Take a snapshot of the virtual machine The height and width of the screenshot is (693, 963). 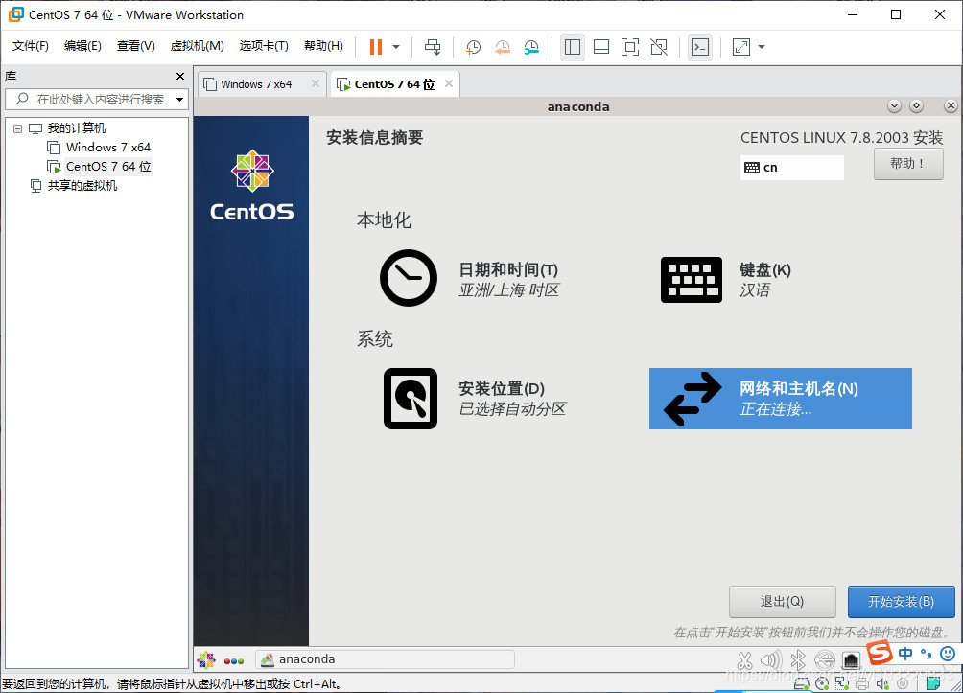473,46
